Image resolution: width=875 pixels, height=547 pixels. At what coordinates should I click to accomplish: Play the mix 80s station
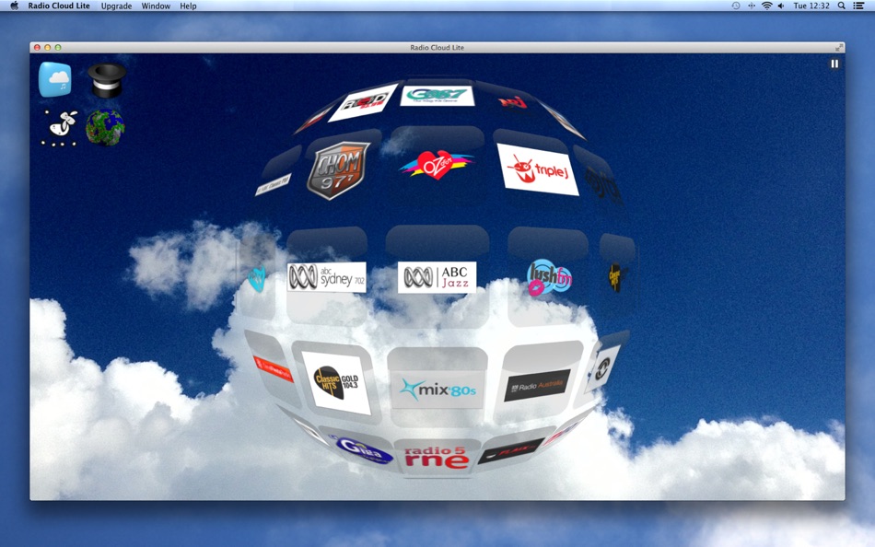tap(437, 389)
